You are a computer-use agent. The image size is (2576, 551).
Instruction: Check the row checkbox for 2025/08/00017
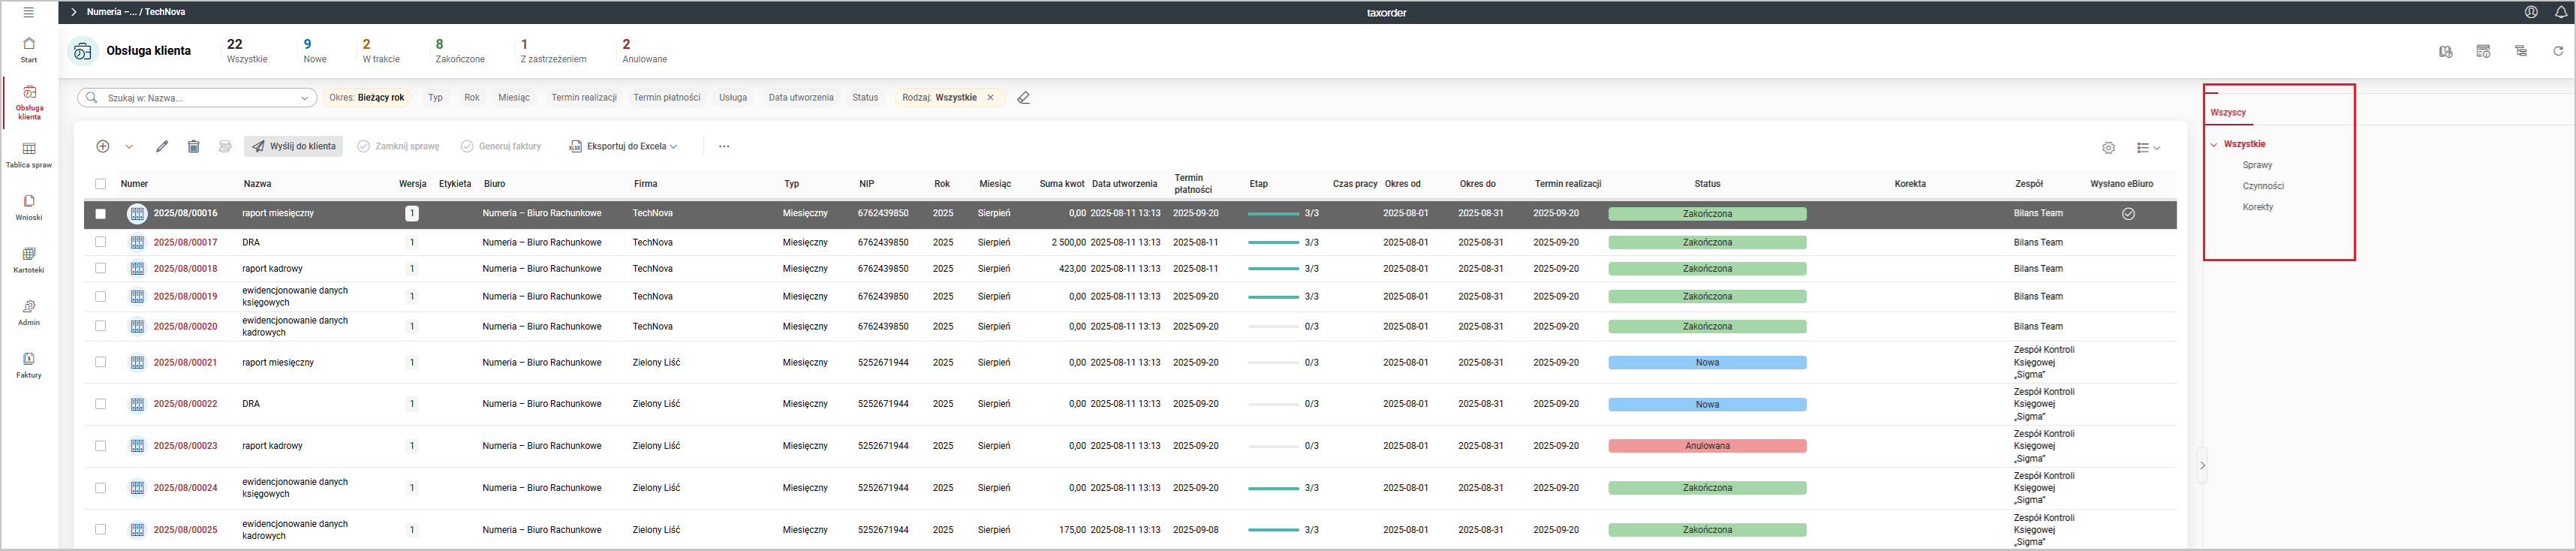tap(100, 242)
